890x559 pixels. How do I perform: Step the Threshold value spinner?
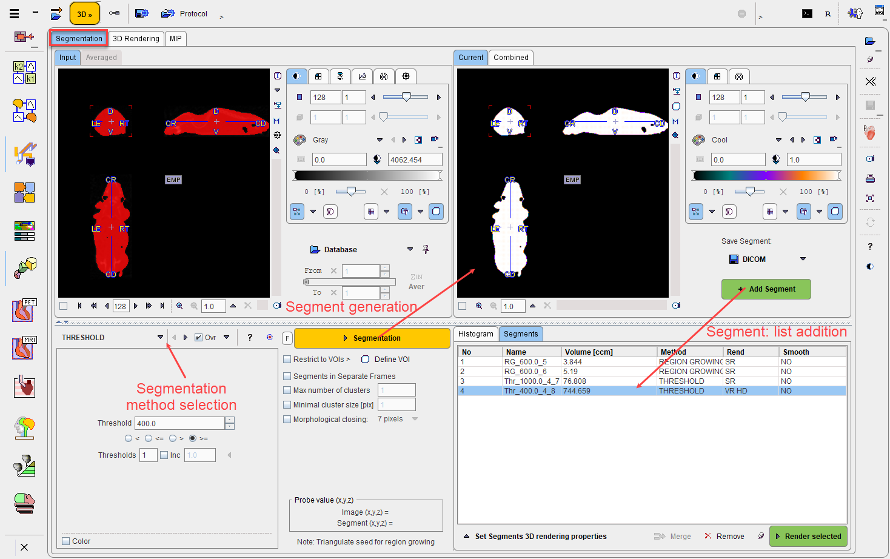tap(230, 423)
